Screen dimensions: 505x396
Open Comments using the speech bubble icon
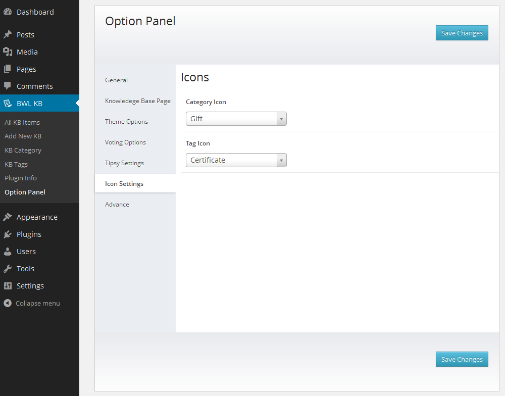coord(9,86)
